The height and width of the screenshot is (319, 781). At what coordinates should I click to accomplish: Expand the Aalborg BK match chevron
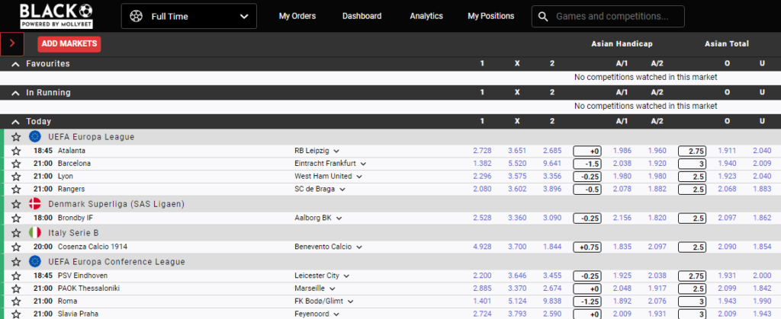[339, 219]
